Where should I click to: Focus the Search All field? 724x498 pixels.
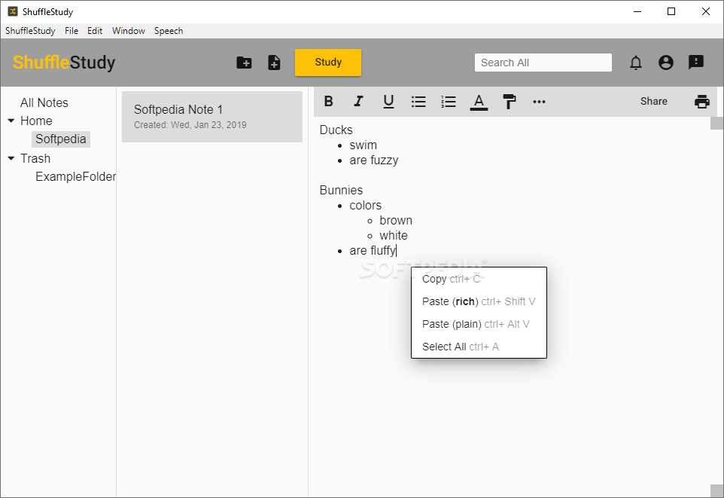click(543, 63)
